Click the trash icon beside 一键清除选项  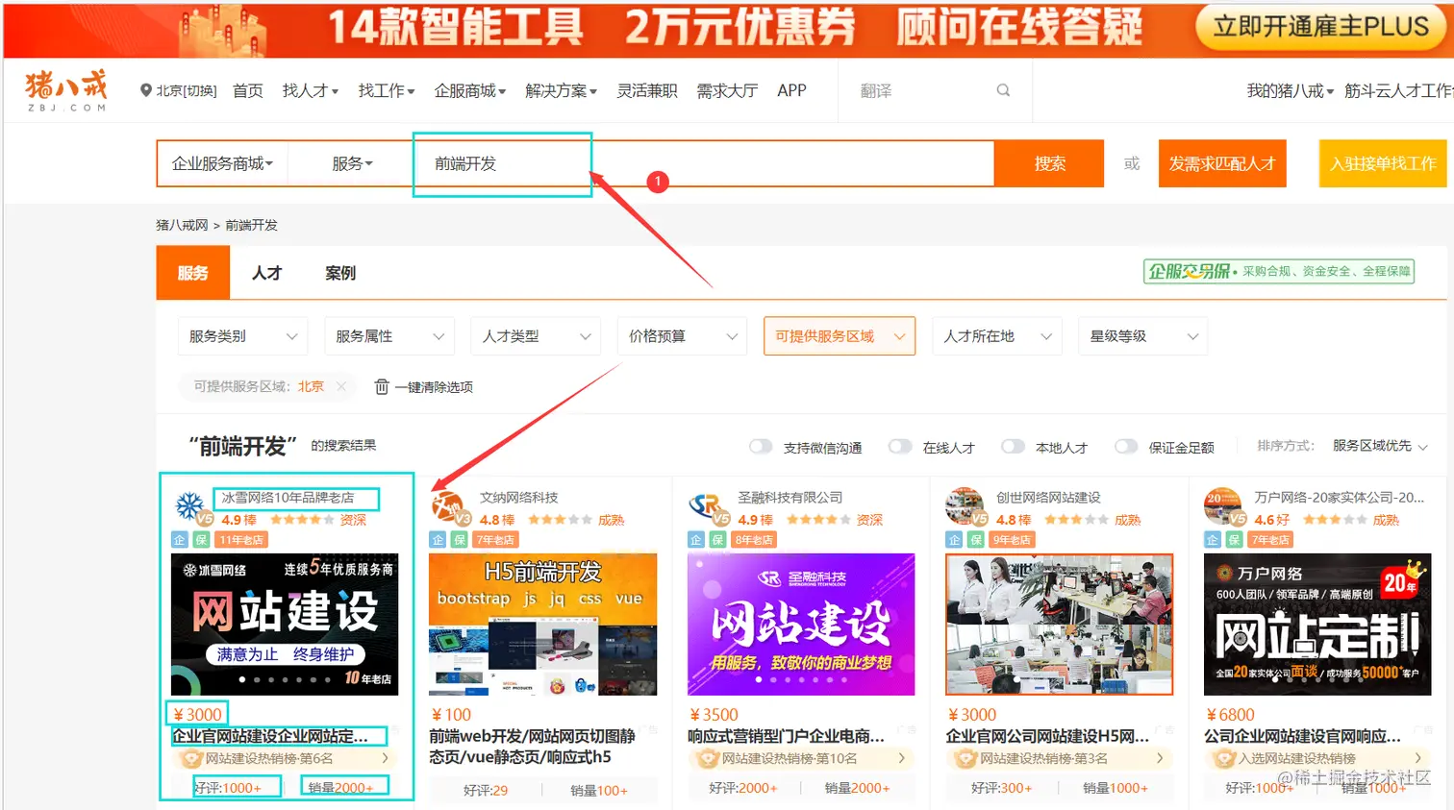point(382,386)
